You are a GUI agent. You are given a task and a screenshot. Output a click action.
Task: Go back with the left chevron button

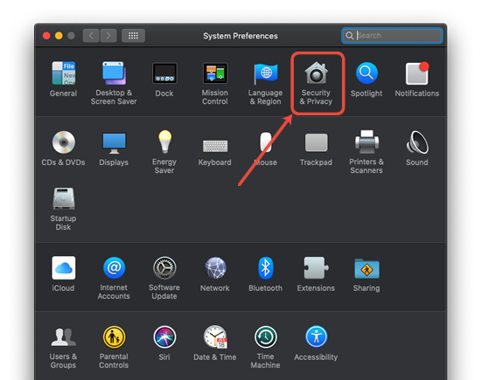tap(91, 36)
